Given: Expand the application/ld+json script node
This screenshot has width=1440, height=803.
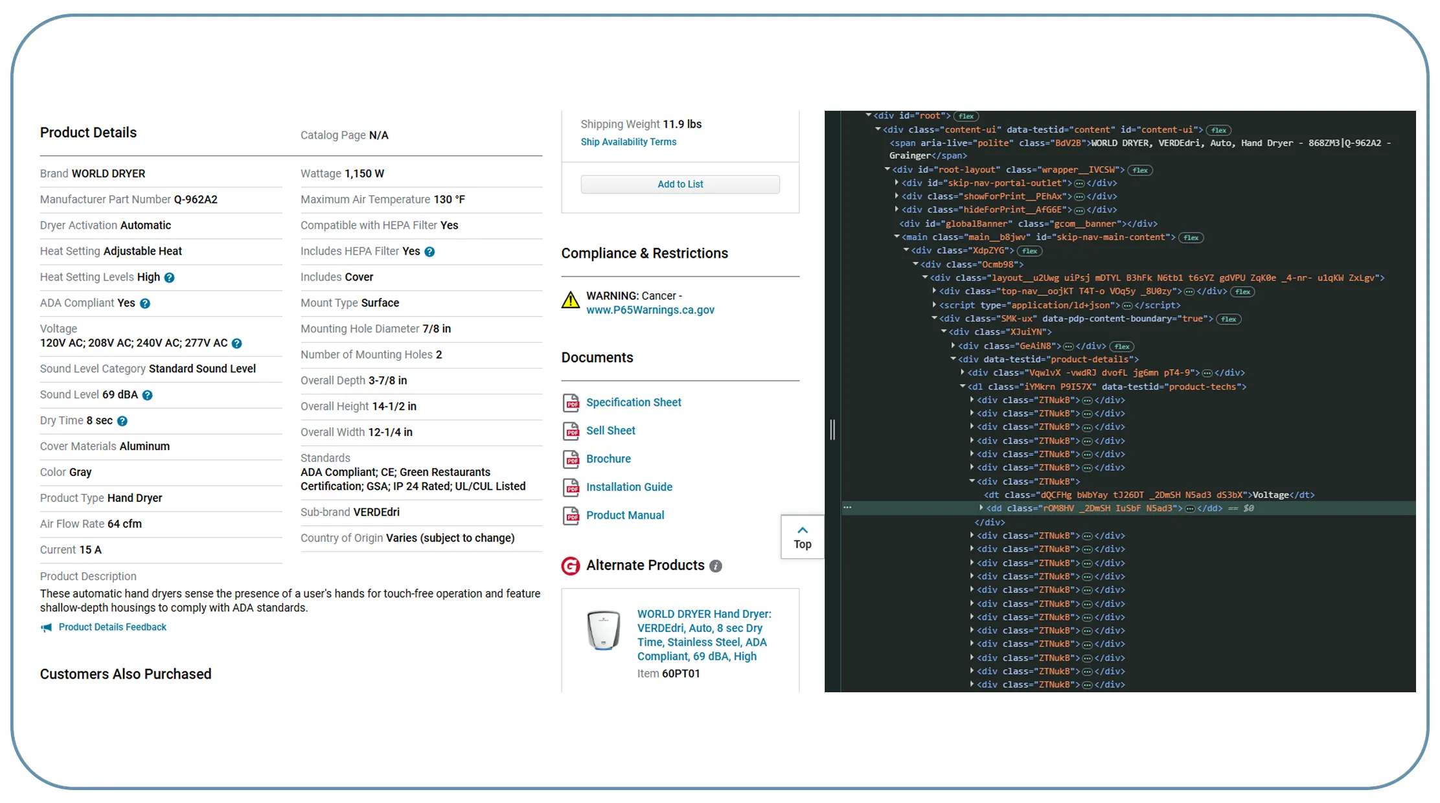Looking at the screenshot, I should pyautogui.click(x=934, y=304).
